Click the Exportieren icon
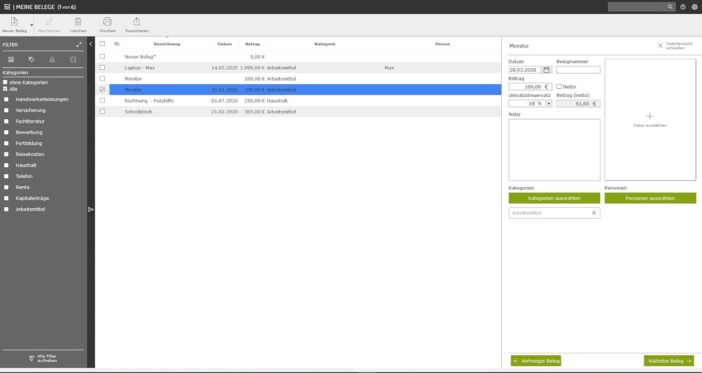The height and width of the screenshot is (373, 702). coord(137,22)
